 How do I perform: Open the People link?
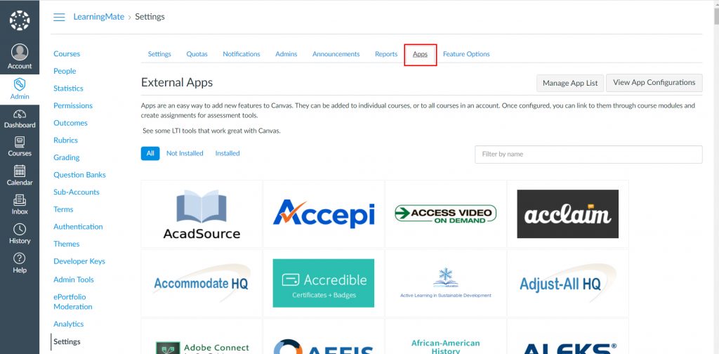click(65, 71)
